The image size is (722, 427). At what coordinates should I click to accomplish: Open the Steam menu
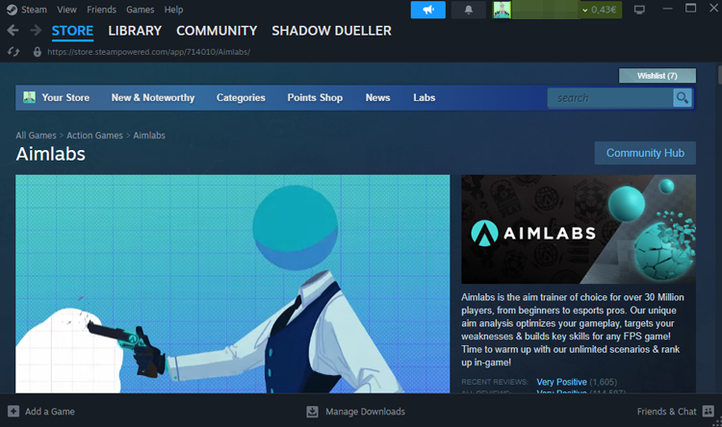[34, 10]
